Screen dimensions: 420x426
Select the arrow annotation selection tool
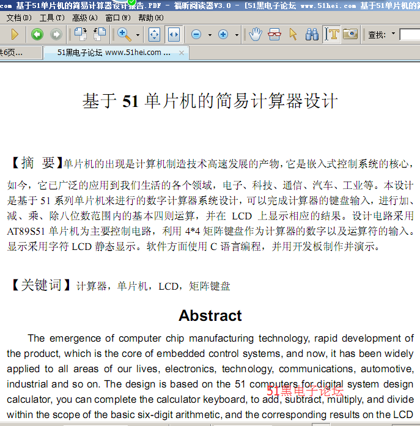pyautogui.click(x=293, y=34)
